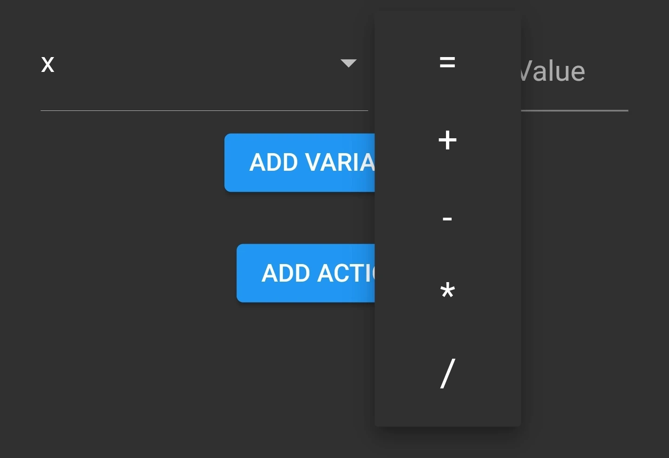Click the ADD VARIABLE button

click(300, 162)
